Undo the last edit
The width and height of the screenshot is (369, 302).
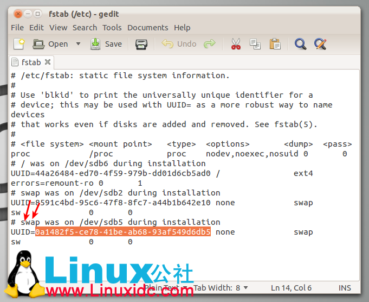click(179, 44)
